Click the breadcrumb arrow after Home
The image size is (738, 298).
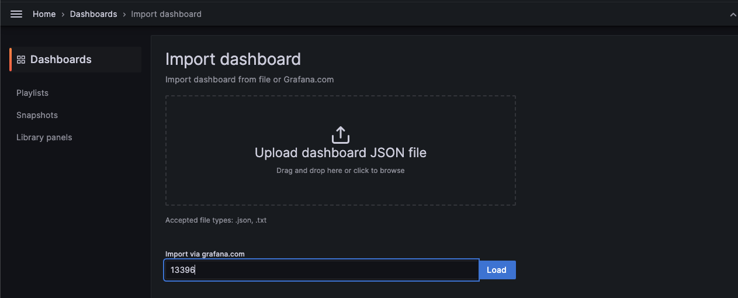63,14
